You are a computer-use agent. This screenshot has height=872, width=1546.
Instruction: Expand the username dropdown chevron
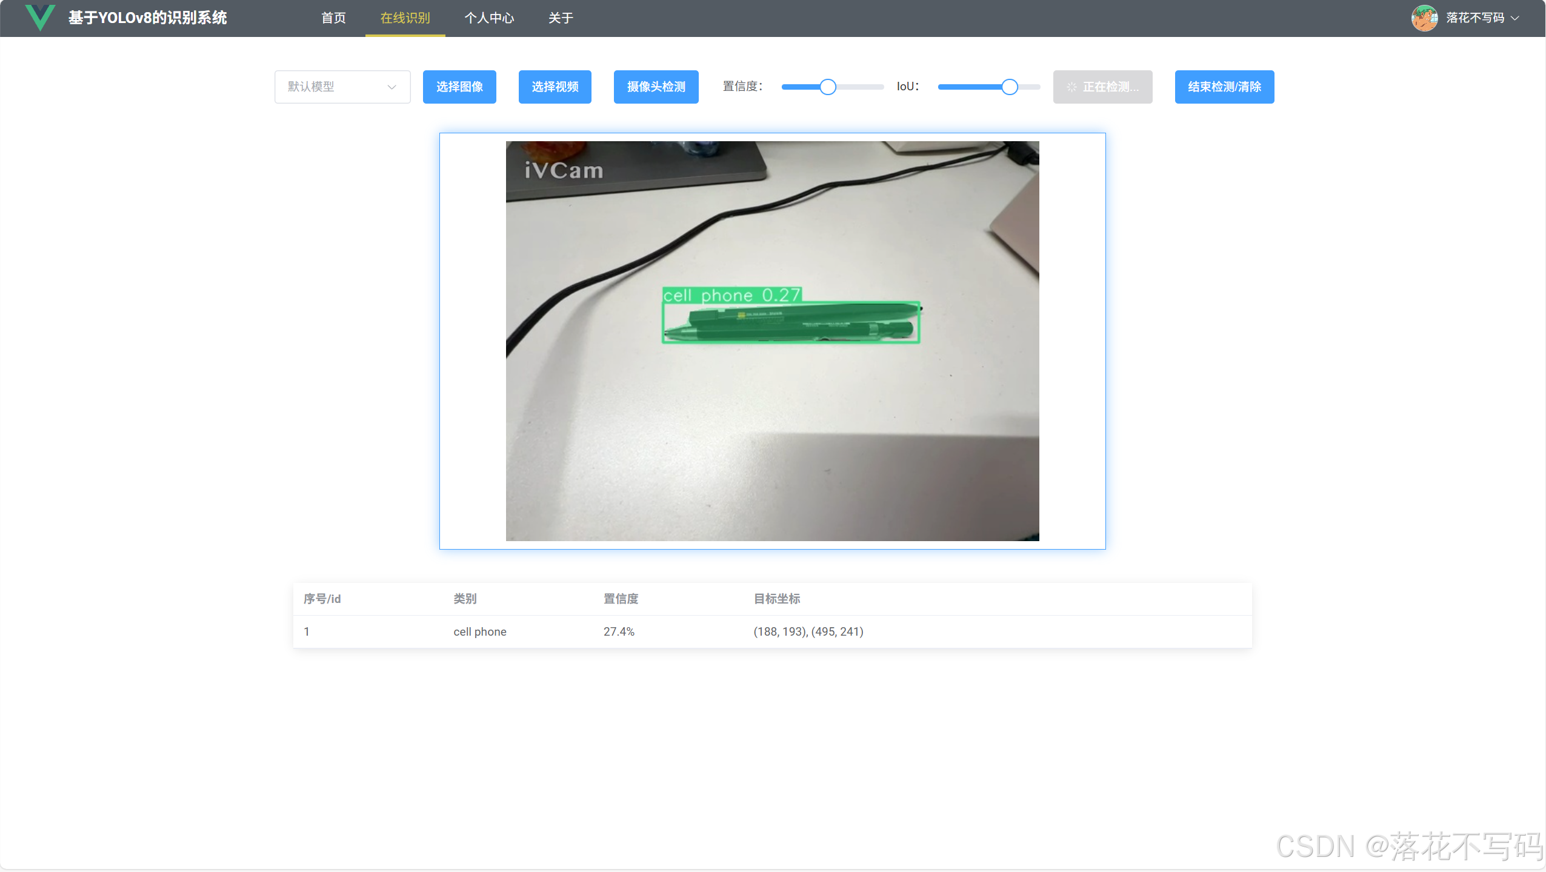1515,18
